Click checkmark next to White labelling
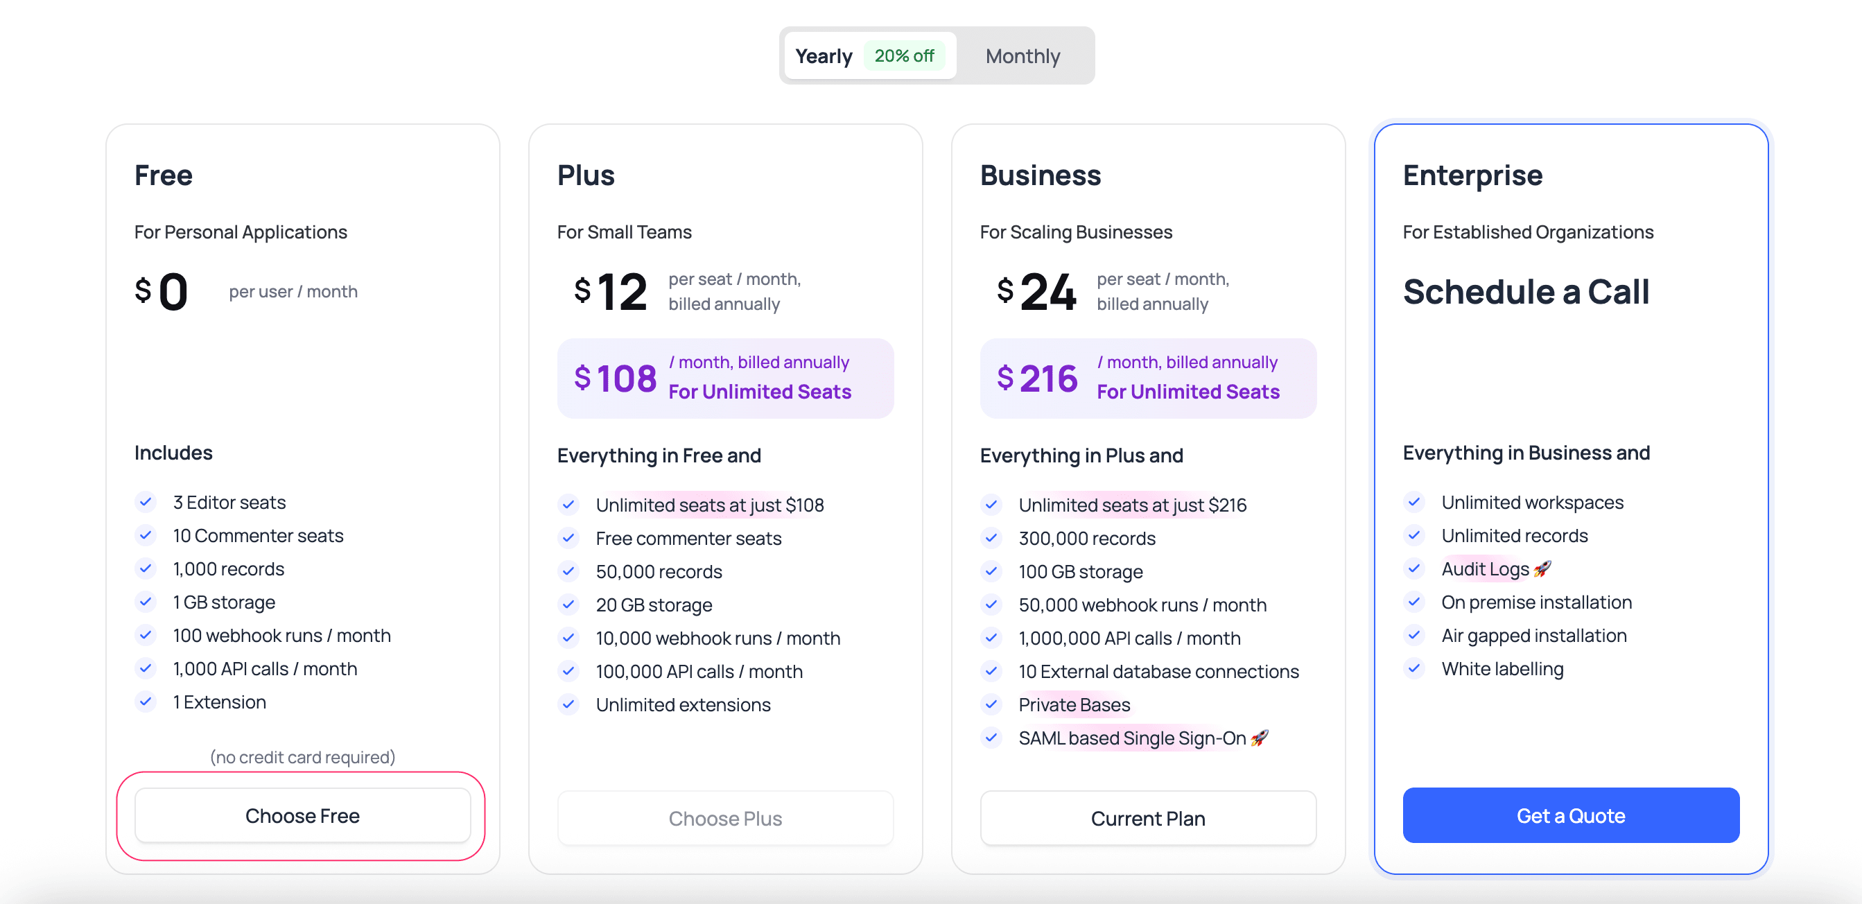Screen dimensions: 1862x904 tap(1414, 668)
